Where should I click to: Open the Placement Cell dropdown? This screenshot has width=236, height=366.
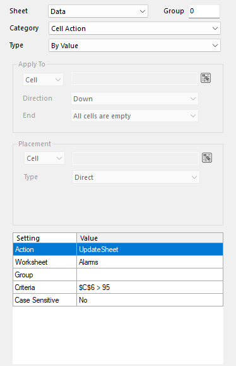44,158
